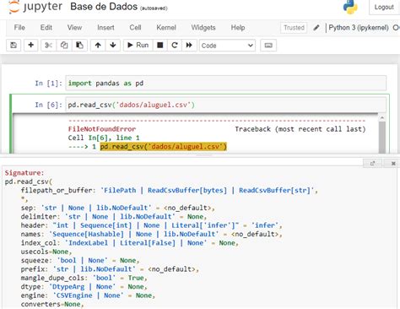Click filepath_or_buffer parameter line
400x309 pixels.
coord(170,190)
